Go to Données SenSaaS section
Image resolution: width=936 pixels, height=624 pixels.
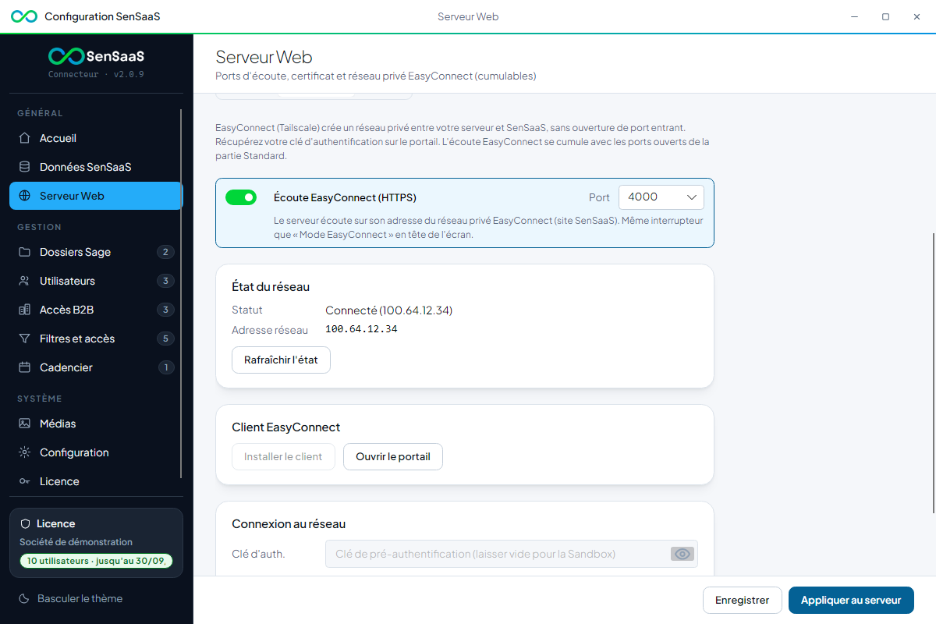tap(96, 167)
